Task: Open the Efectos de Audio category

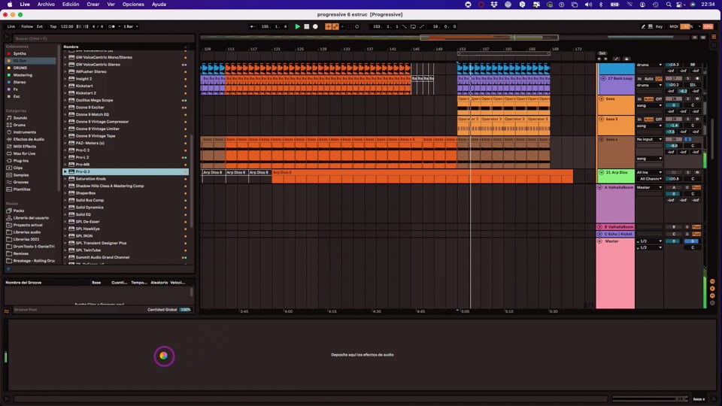Action: coord(29,139)
